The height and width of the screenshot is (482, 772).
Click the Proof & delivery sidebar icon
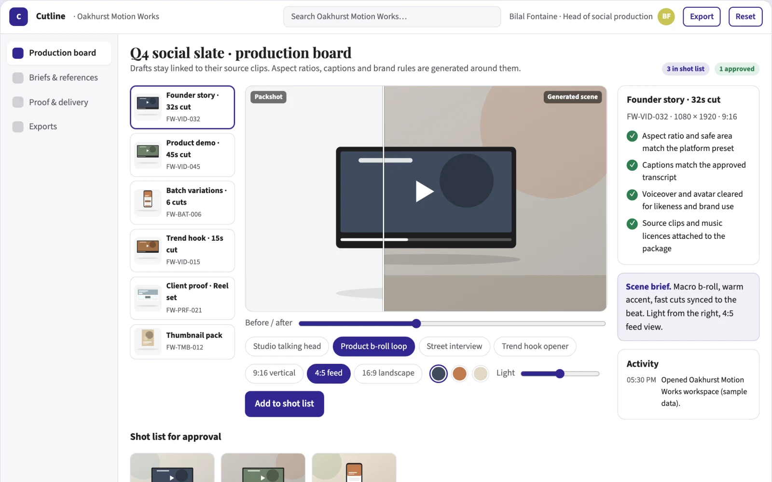[x=18, y=102]
